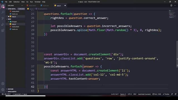Open the Go menu

point(27,2)
